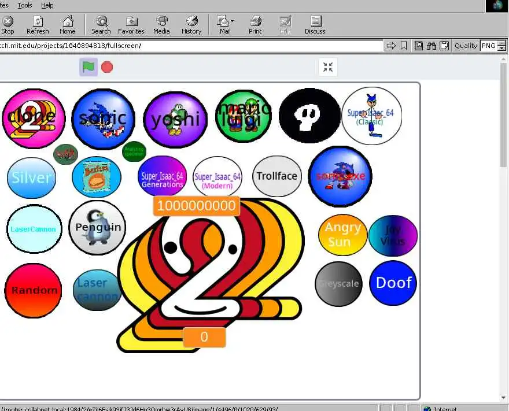Click the bookmark icon next to Go arrow
The image size is (509, 411).
coord(404,46)
